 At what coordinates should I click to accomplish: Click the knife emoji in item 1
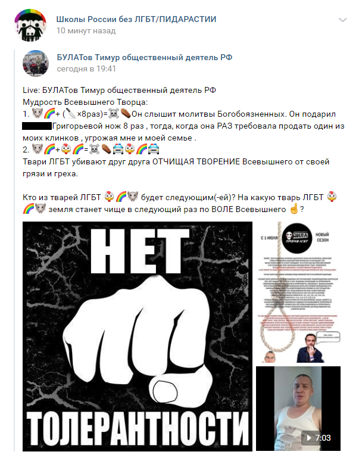[x=70, y=114]
